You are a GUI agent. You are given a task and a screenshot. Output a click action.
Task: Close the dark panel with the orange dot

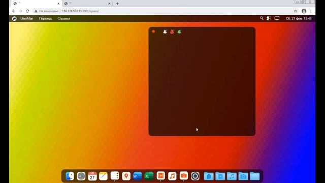[153, 32]
